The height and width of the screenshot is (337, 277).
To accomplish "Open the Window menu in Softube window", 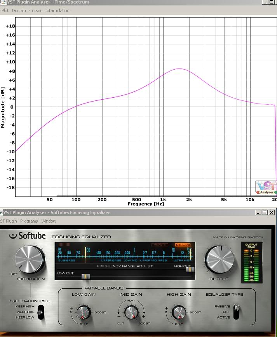I will coord(49,221).
